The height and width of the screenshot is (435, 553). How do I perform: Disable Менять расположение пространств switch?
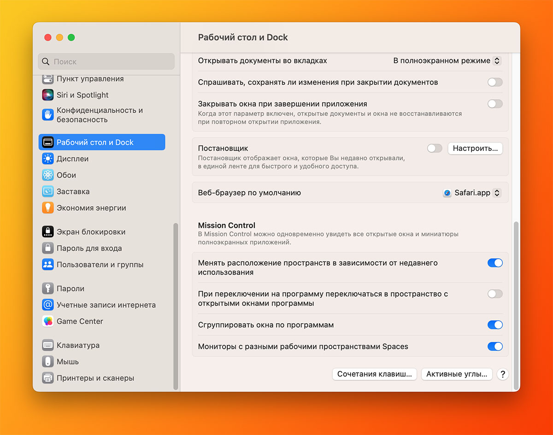[495, 263]
